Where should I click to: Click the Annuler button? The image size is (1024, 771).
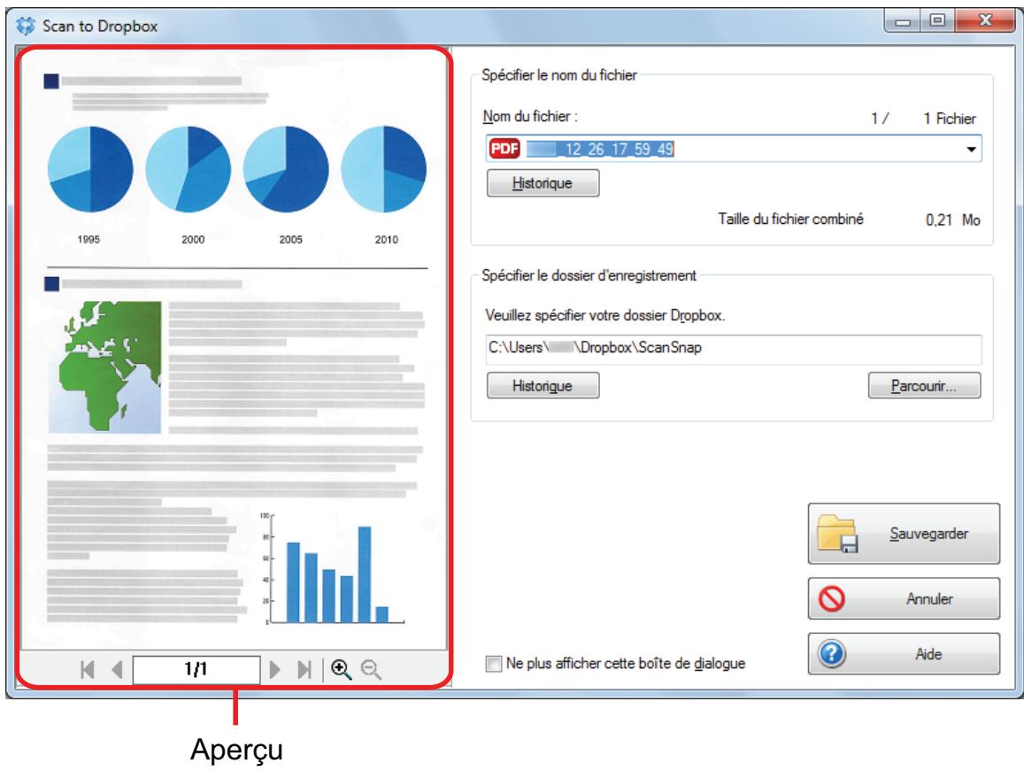tap(904, 598)
